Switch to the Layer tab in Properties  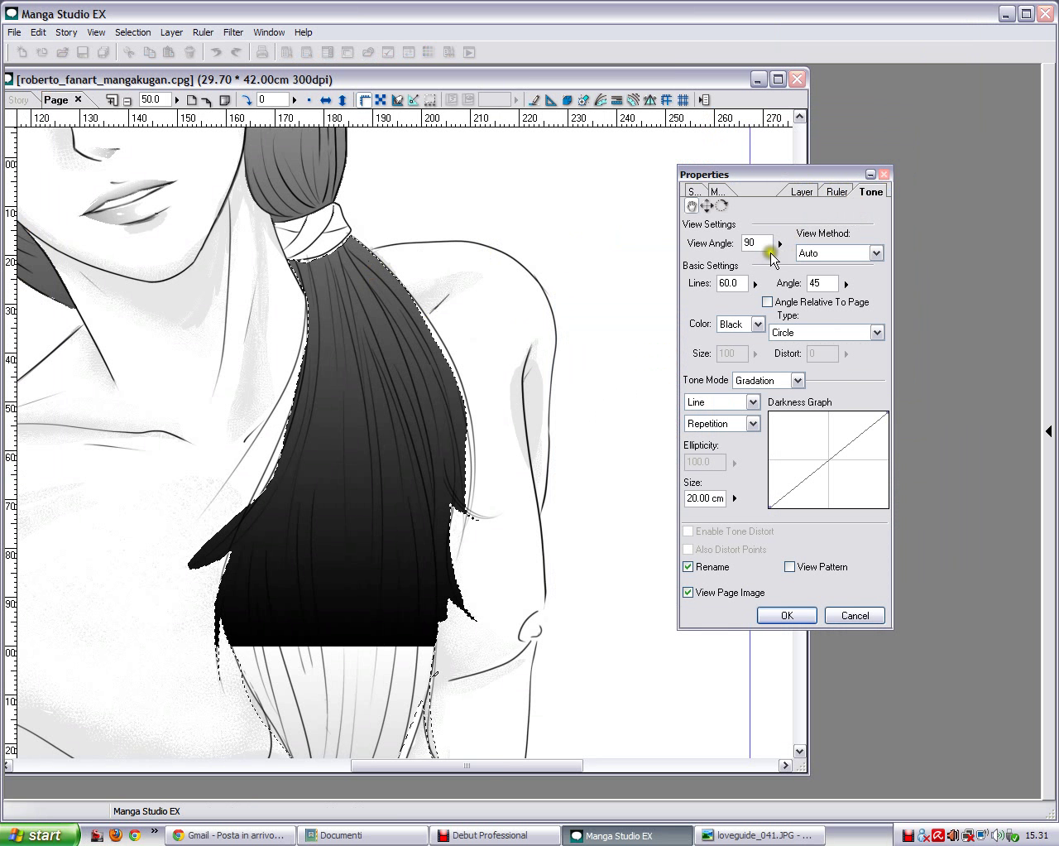tap(801, 192)
